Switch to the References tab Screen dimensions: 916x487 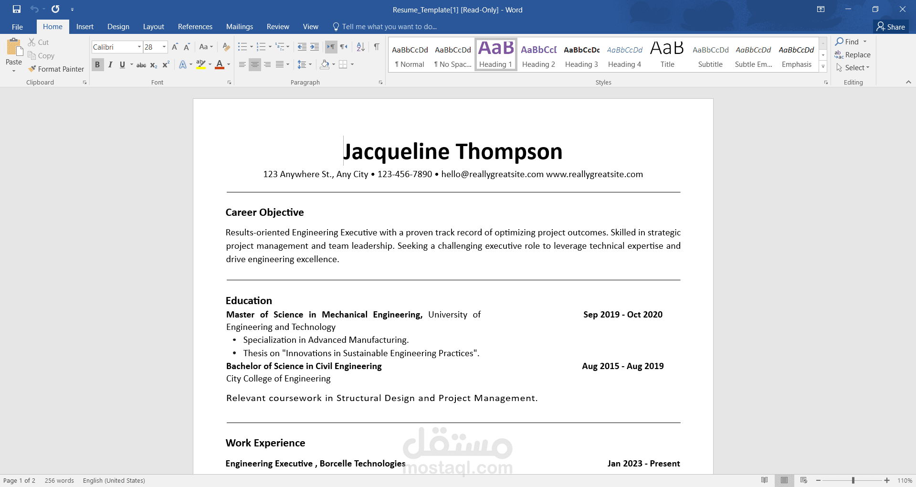pyautogui.click(x=195, y=27)
